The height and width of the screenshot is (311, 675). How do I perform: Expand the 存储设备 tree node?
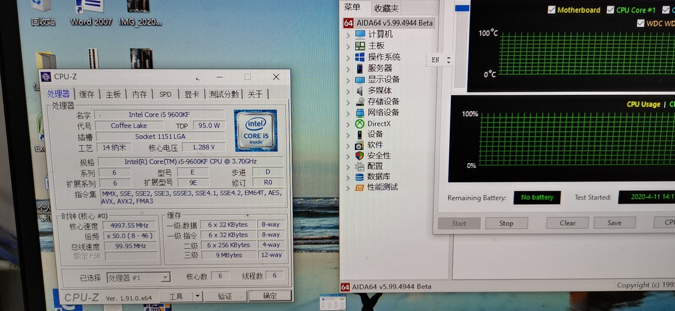[x=348, y=102]
